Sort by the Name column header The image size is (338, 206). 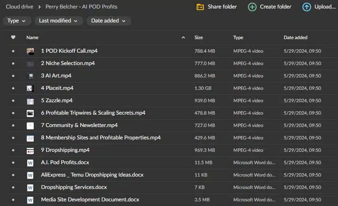[x=32, y=38]
